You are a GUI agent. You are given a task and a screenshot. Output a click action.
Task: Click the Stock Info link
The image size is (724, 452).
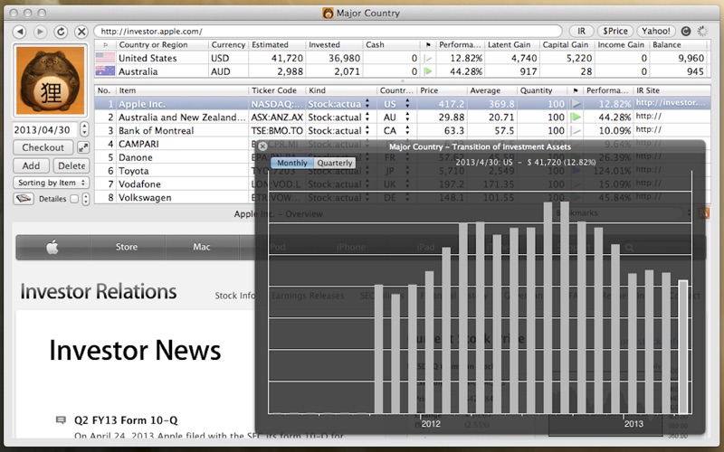click(x=234, y=296)
